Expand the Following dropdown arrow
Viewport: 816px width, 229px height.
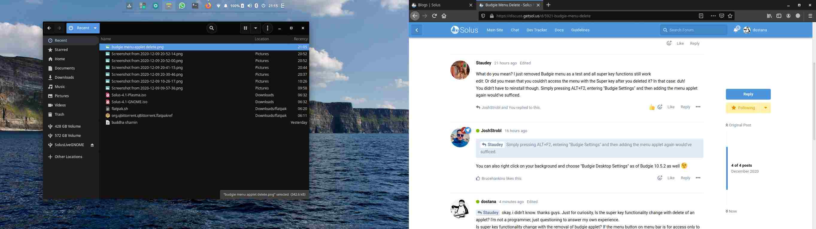point(765,108)
